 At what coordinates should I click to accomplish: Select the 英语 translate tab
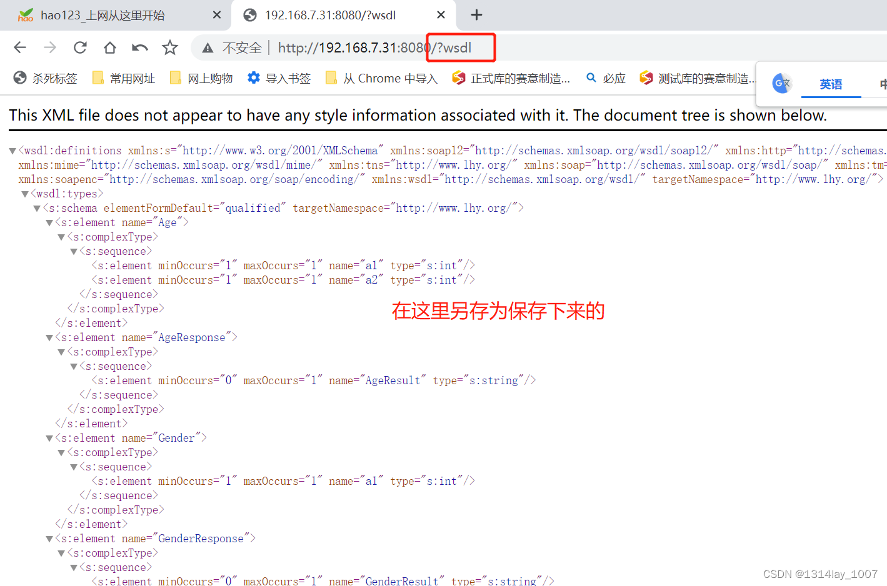pyautogui.click(x=831, y=84)
